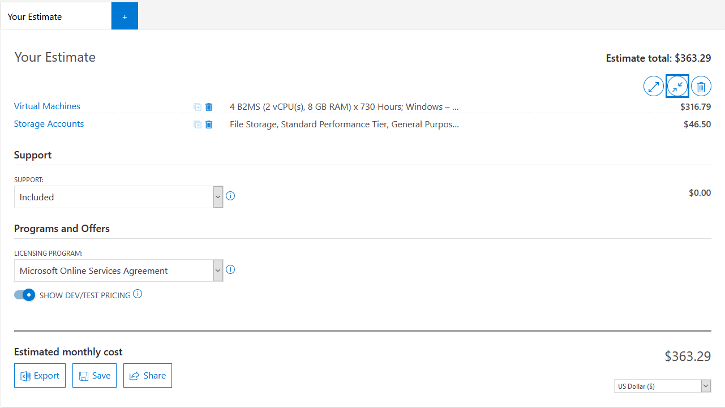The image size is (725, 408).
Task: Click the Your Estimate heading
Action: point(55,57)
